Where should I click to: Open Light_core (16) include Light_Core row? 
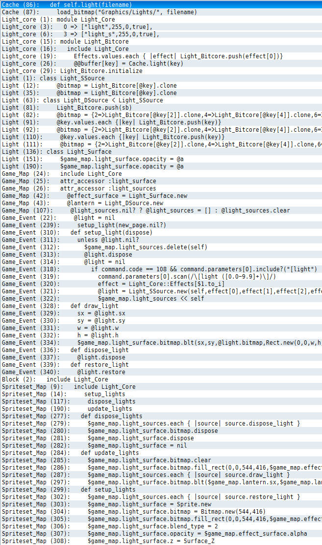click(x=161, y=49)
